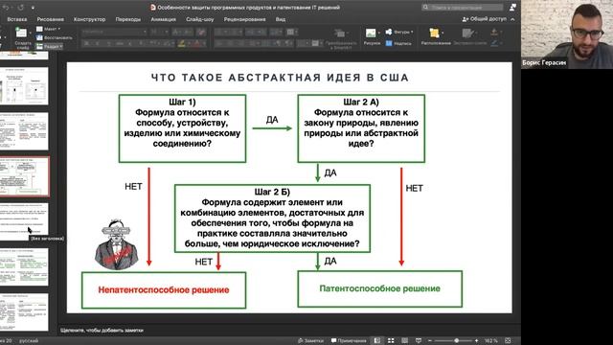Select the slide thumbnail with two text columns
The width and height of the screenshot is (613, 345).
click(x=24, y=131)
